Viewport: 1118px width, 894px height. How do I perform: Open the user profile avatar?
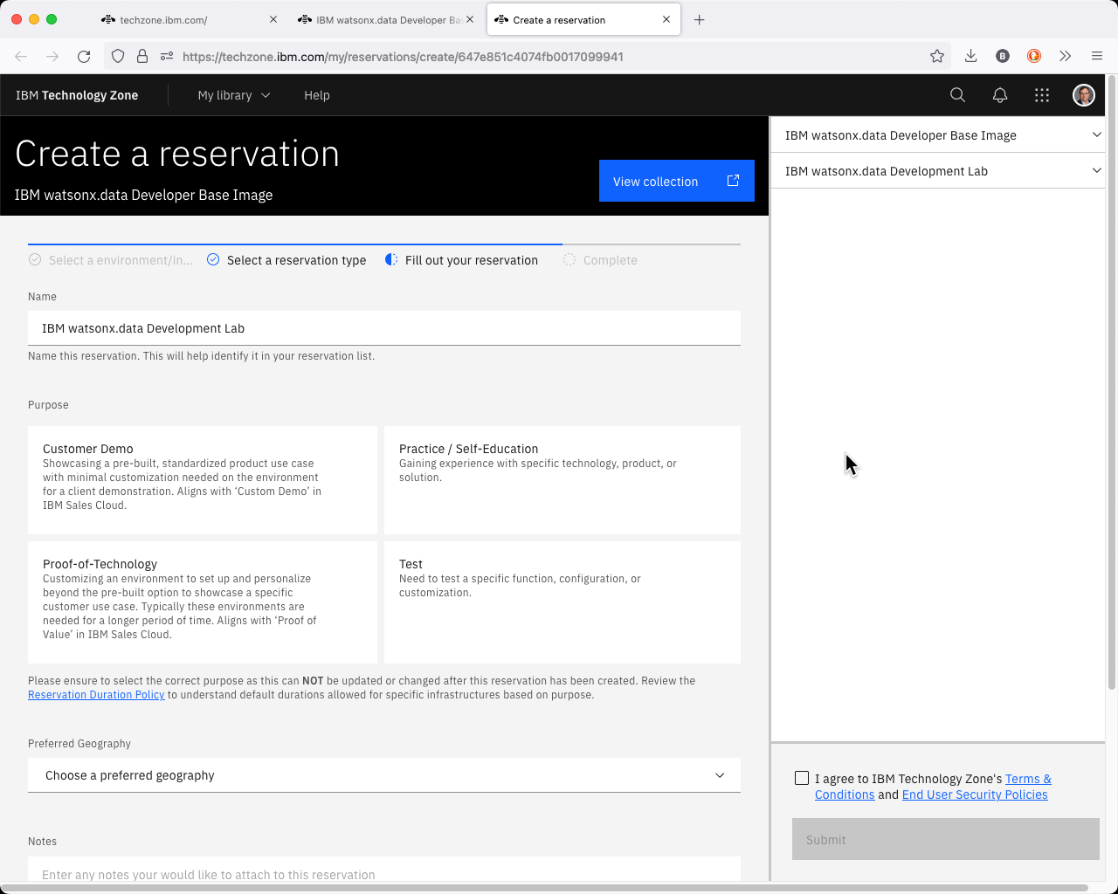point(1084,95)
